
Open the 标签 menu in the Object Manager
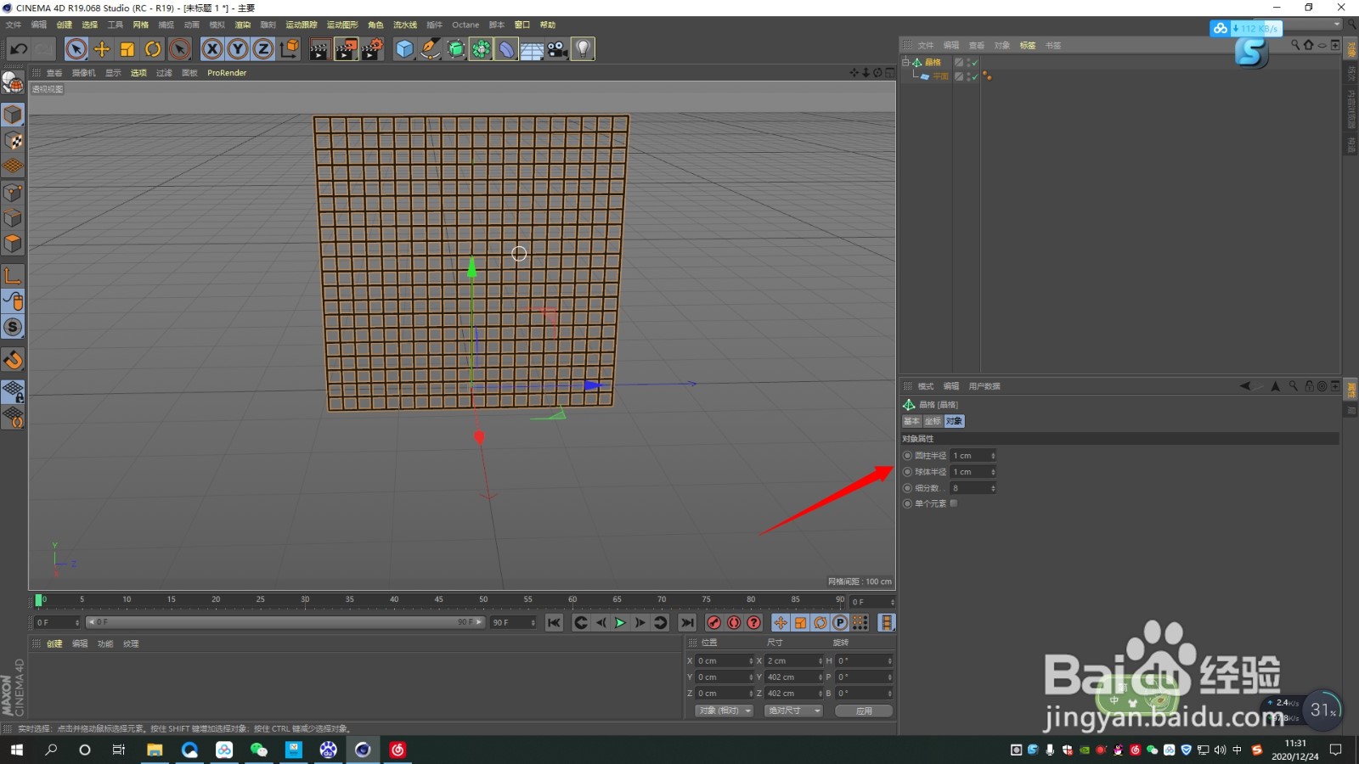1028,45
